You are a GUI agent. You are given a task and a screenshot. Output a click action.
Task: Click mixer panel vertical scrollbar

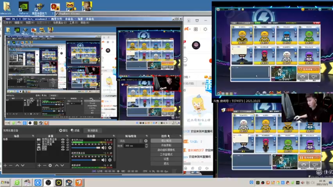click(114, 150)
